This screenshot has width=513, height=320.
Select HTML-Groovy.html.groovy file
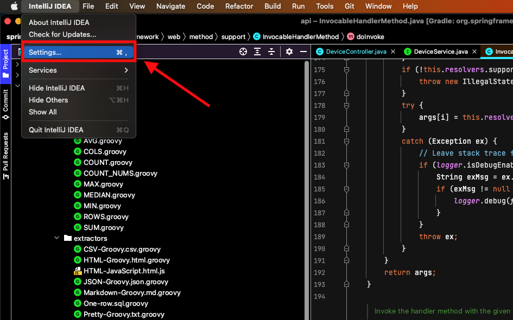126,260
